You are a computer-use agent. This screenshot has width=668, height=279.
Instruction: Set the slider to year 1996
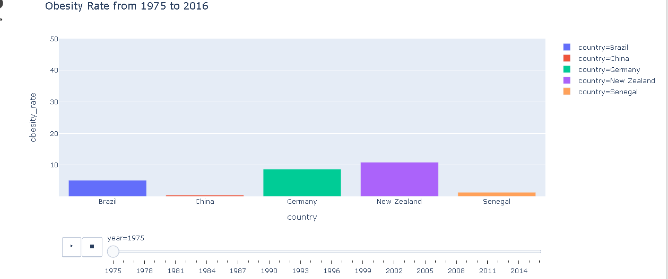click(332, 251)
